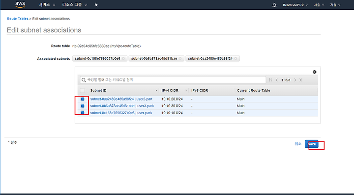354x195 pixels.
Task: Pin shortcuts with the pushpin icon
Action: pos(96,5)
